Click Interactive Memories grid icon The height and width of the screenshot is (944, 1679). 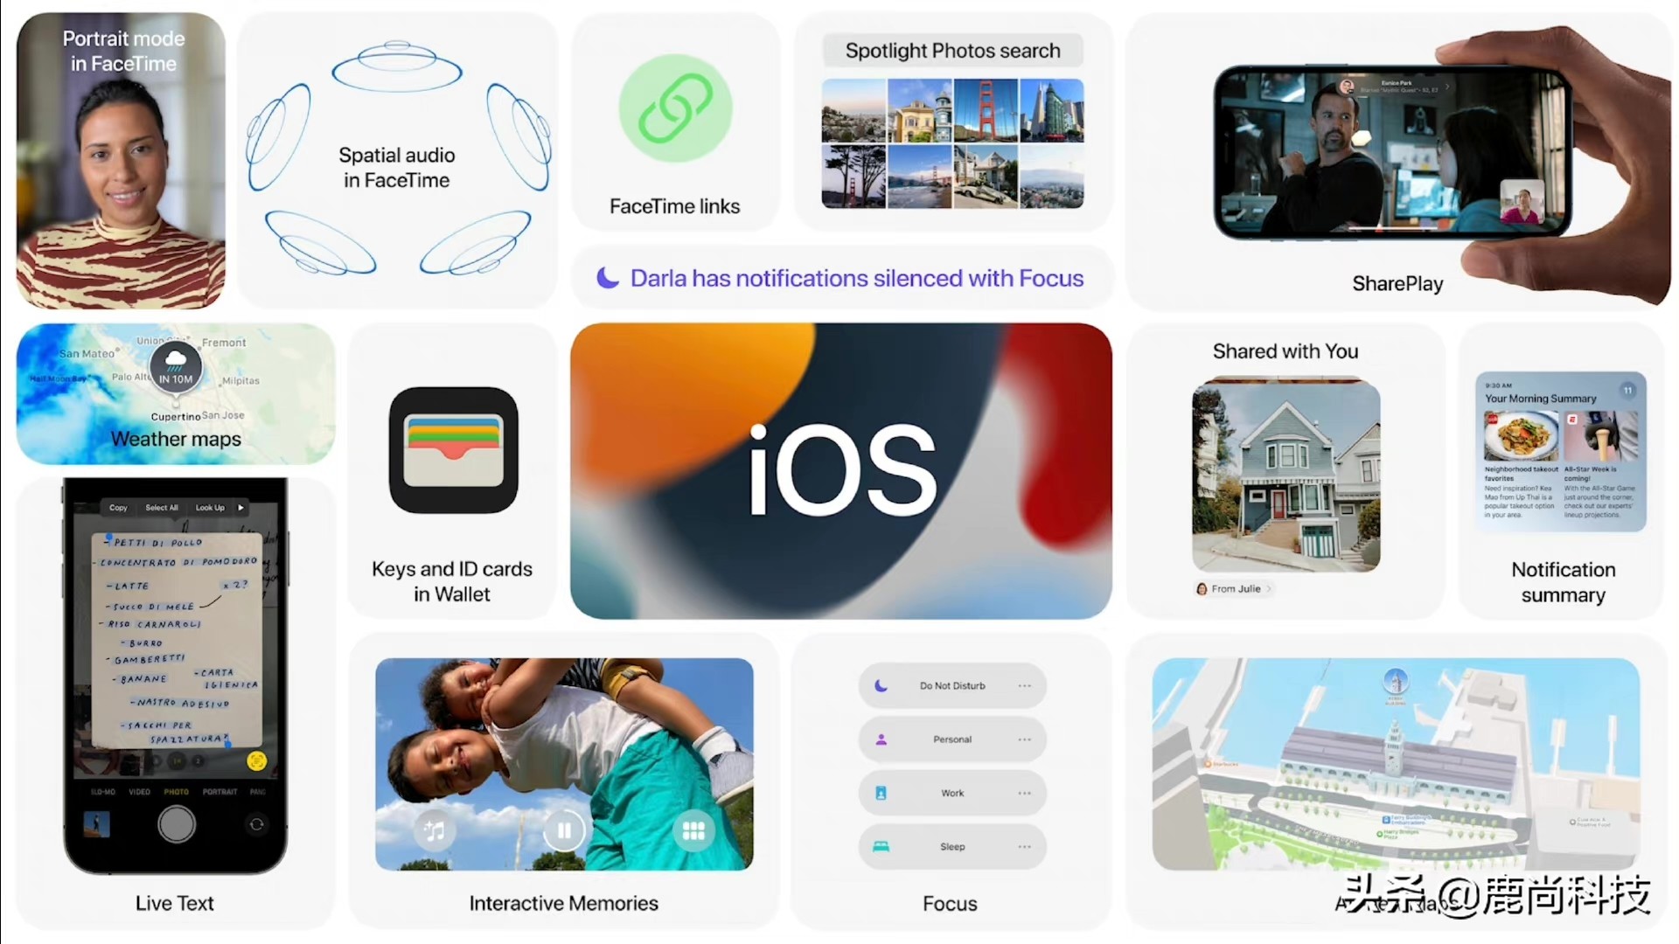click(693, 829)
